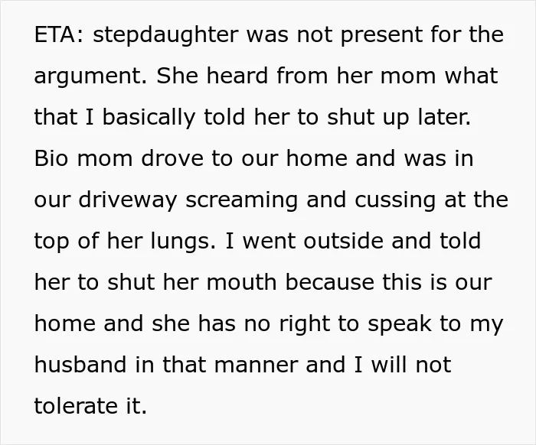The width and height of the screenshot is (536, 445).
Task: Click the word "ETA:" at the start
Action: tap(58, 34)
